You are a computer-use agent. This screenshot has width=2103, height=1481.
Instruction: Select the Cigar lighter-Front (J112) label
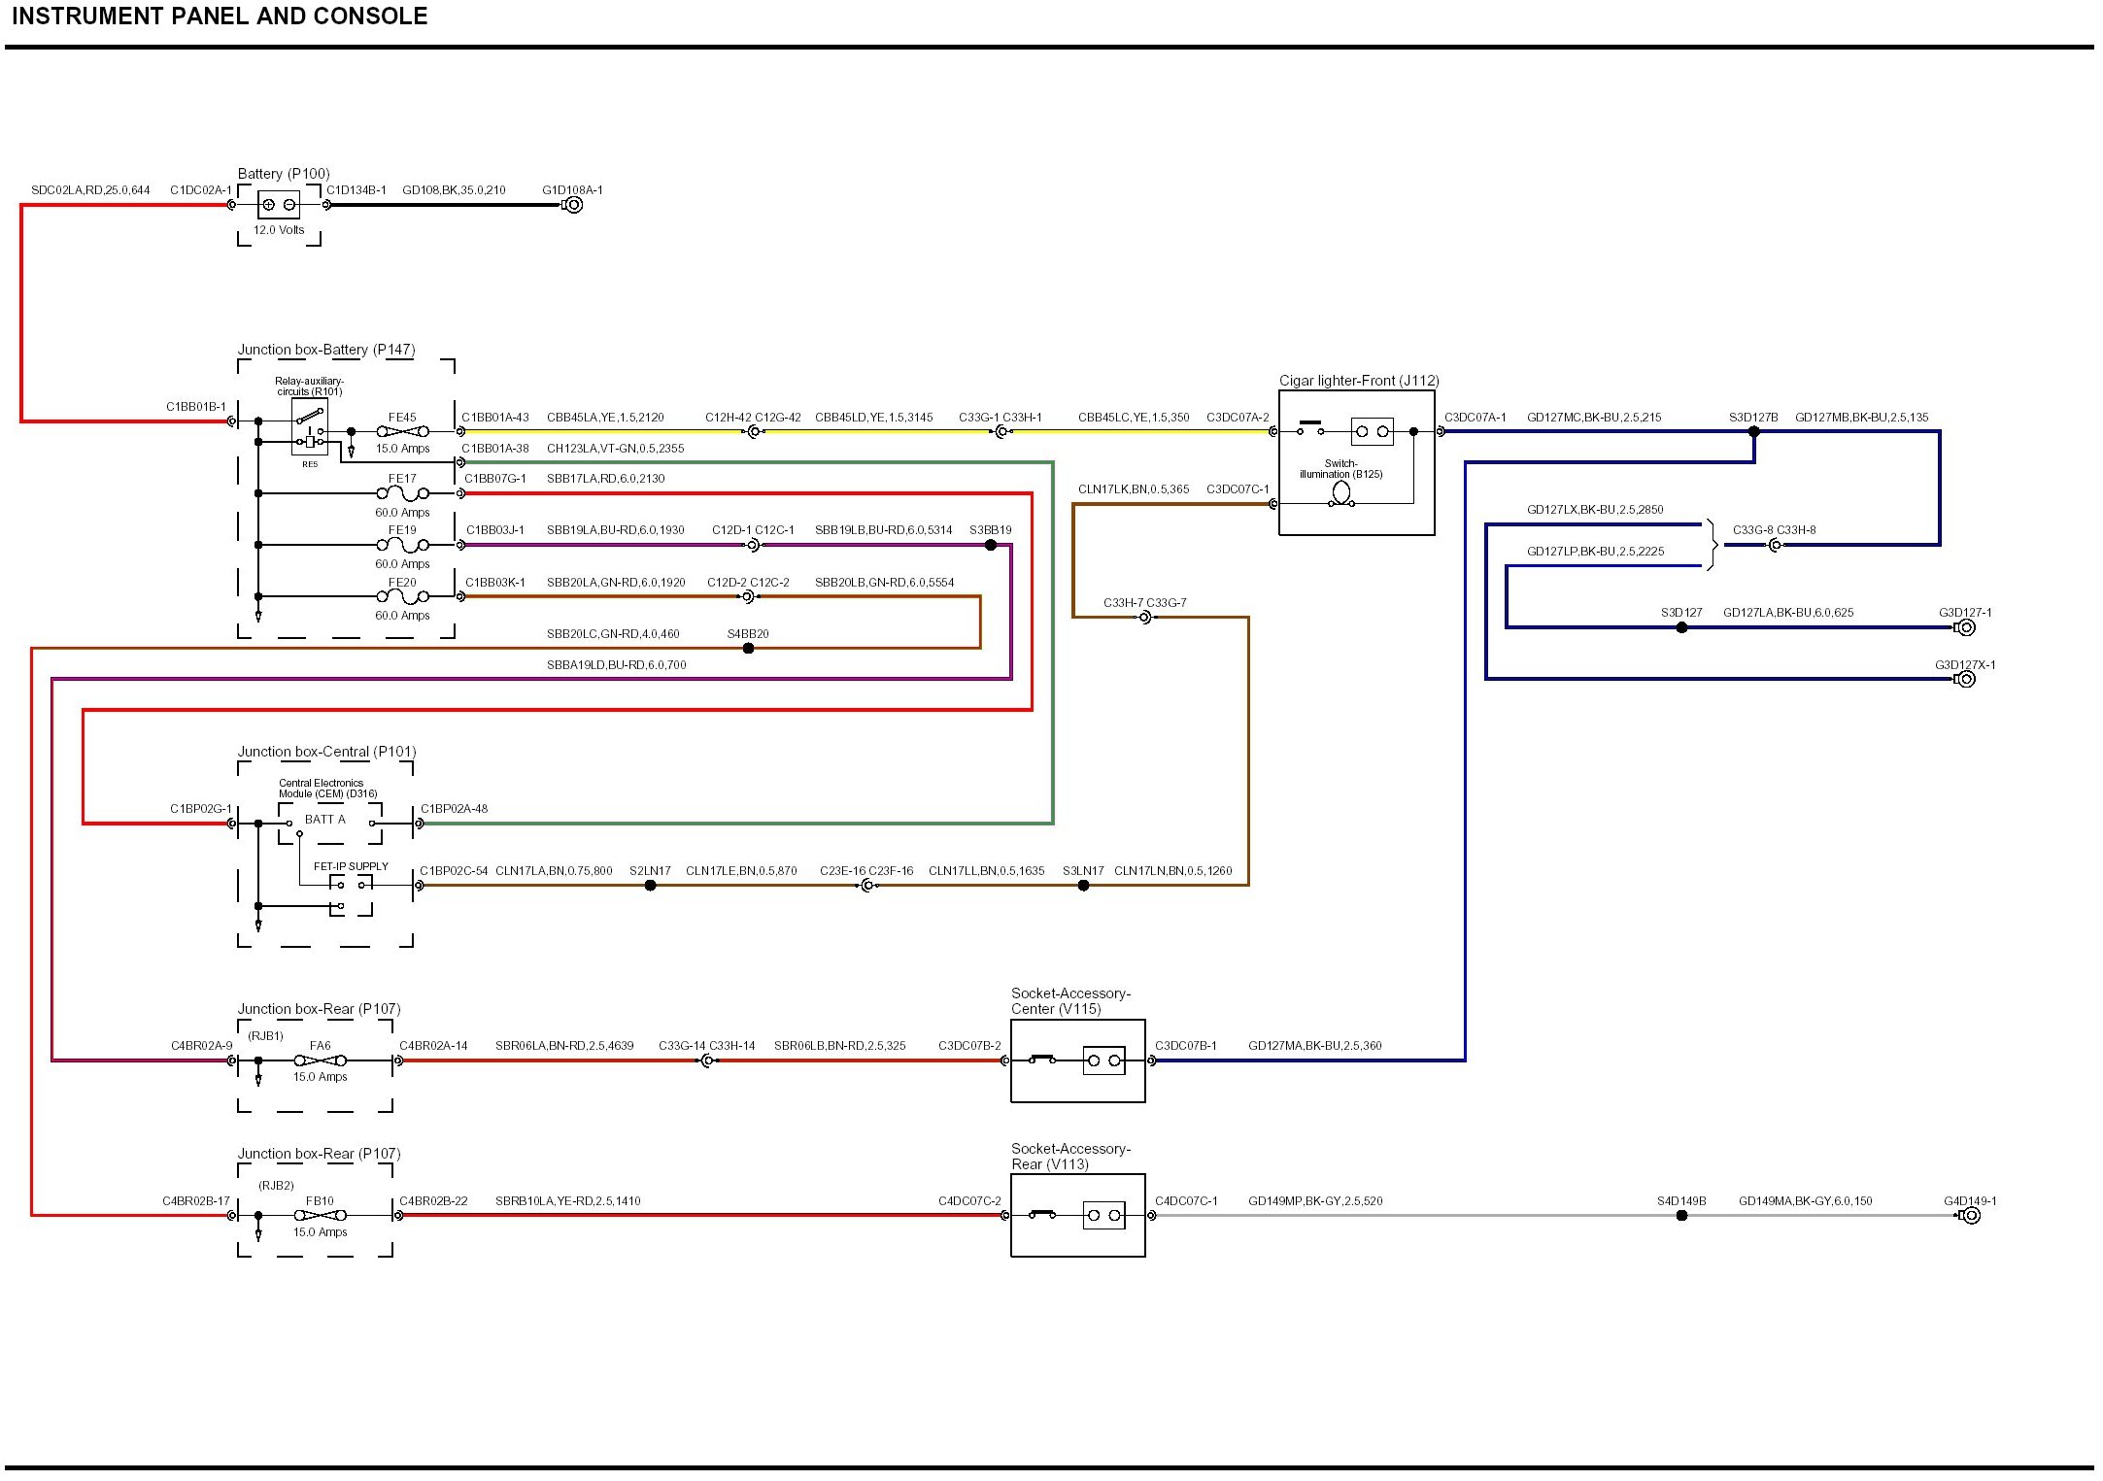point(1358,381)
